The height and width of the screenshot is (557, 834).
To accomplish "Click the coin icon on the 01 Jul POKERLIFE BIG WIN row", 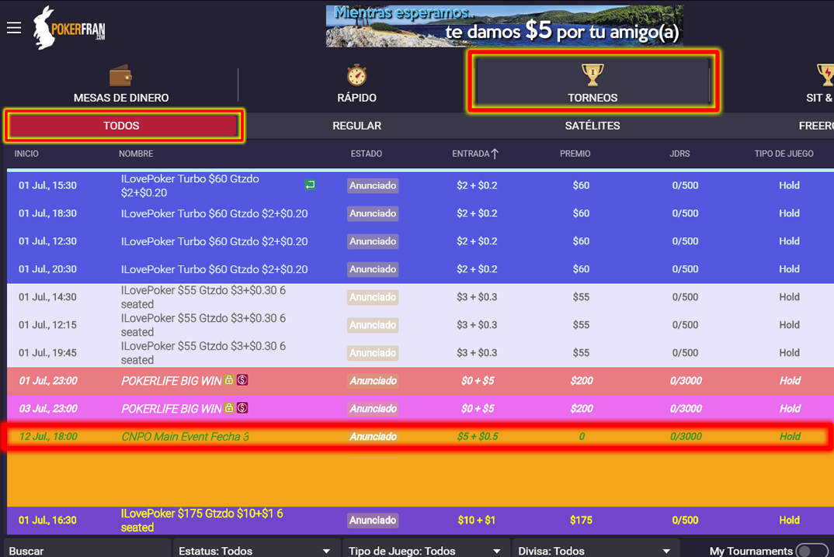I will coord(242,380).
